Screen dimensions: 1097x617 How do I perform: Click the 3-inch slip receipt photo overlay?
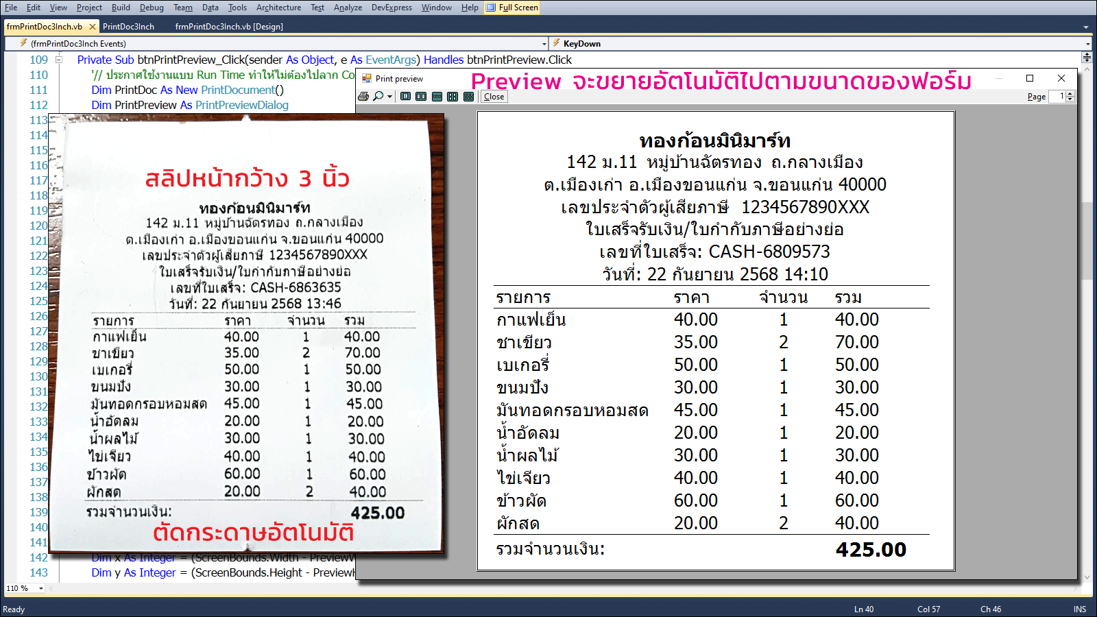(247, 332)
